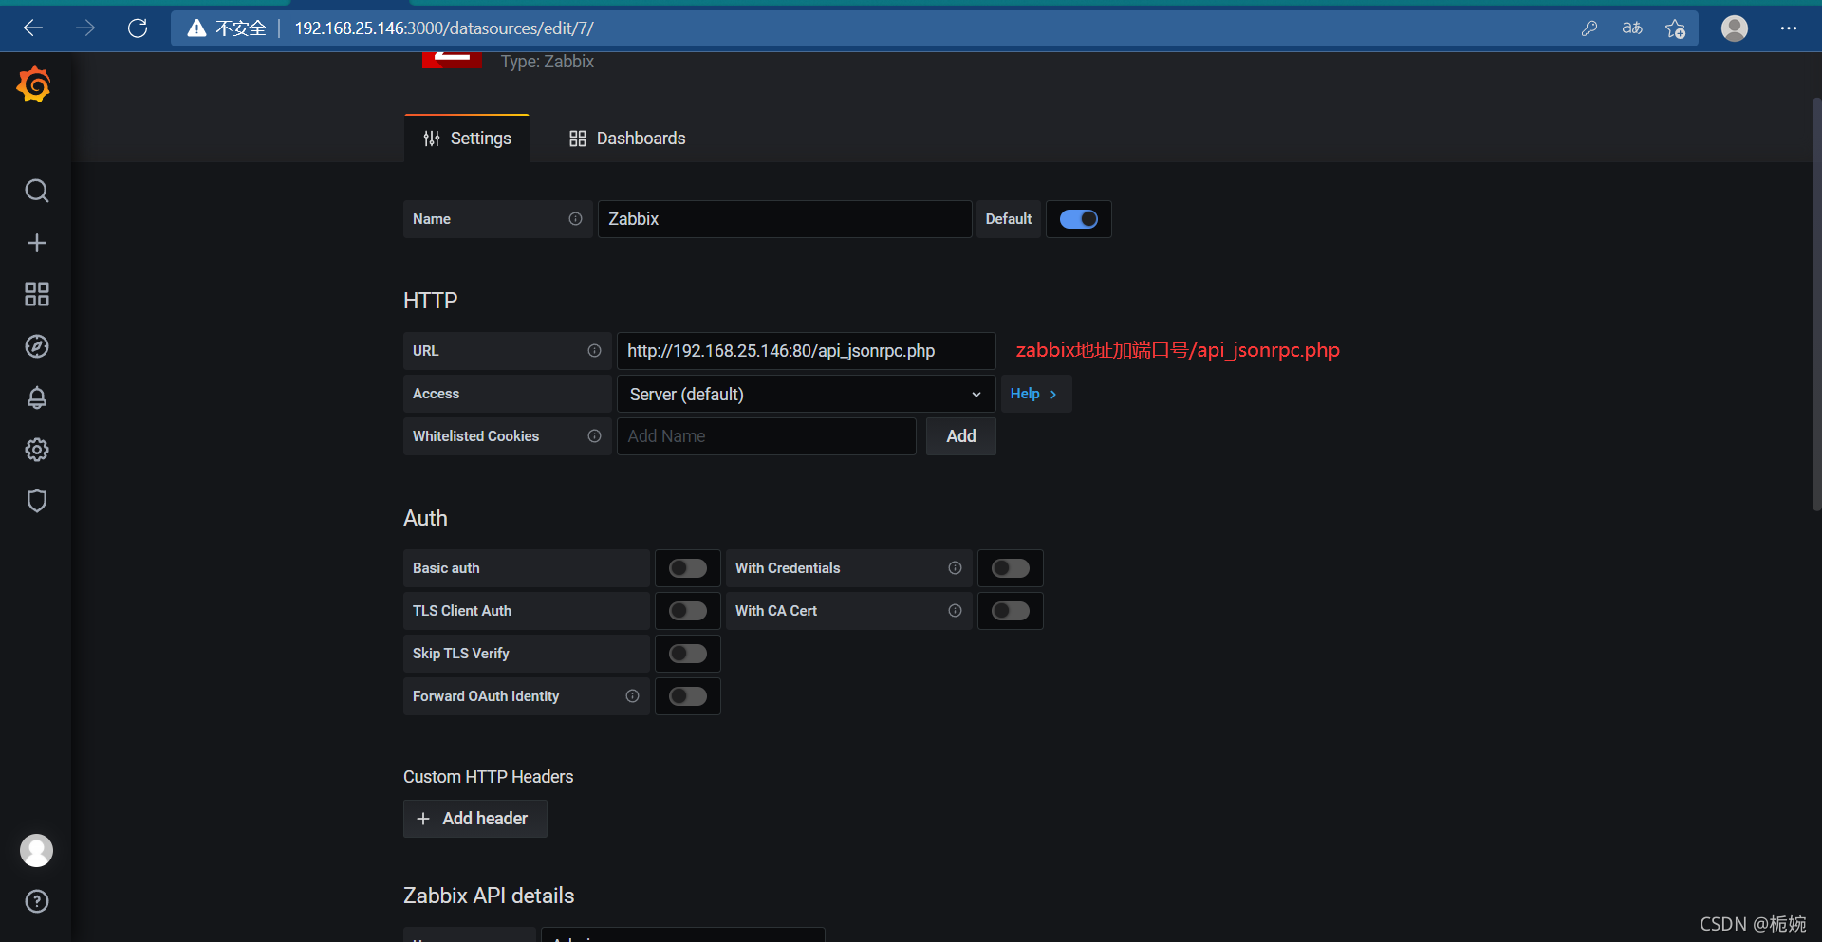Image resolution: width=1822 pixels, height=942 pixels.
Task: Open browser settings ellipsis menu
Action: (x=1789, y=28)
